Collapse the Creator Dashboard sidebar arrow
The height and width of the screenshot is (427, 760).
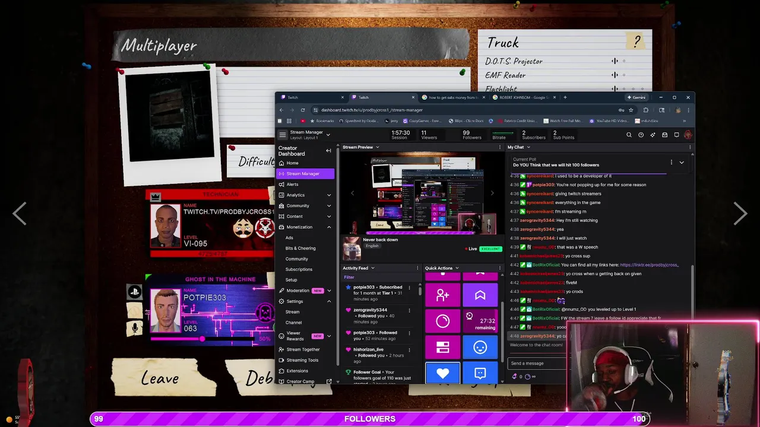328,151
